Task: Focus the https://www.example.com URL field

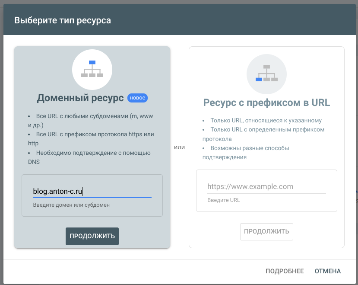Action: click(x=266, y=187)
